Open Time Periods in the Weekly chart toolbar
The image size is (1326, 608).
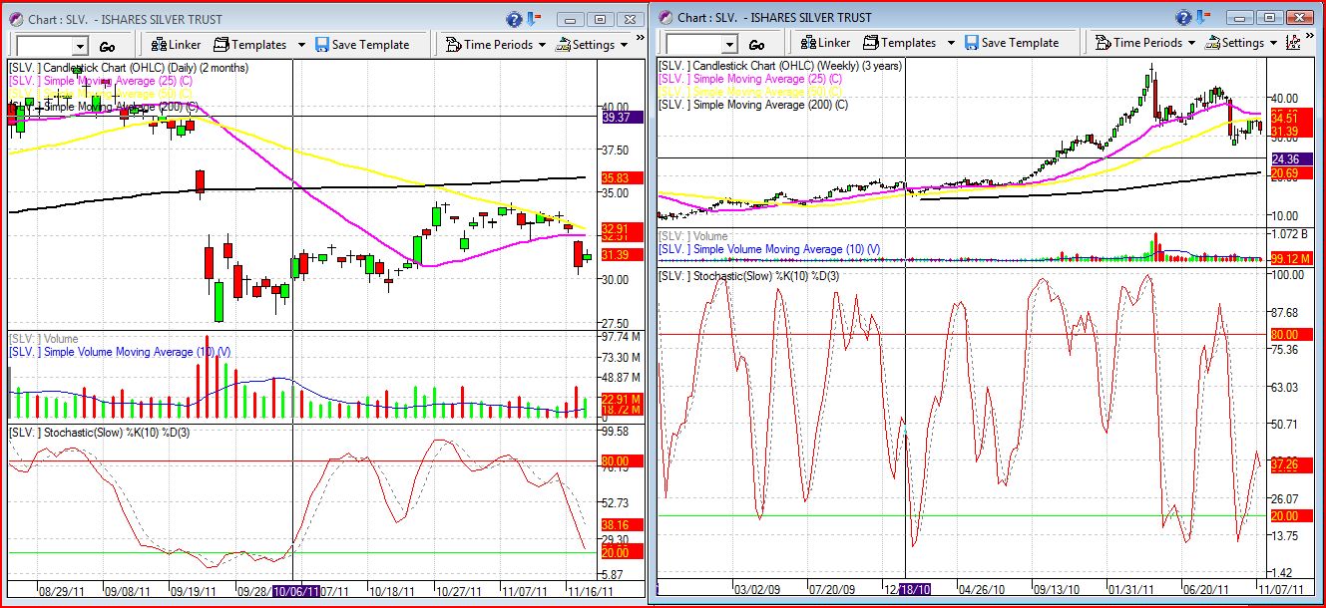(x=1139, y=43)
